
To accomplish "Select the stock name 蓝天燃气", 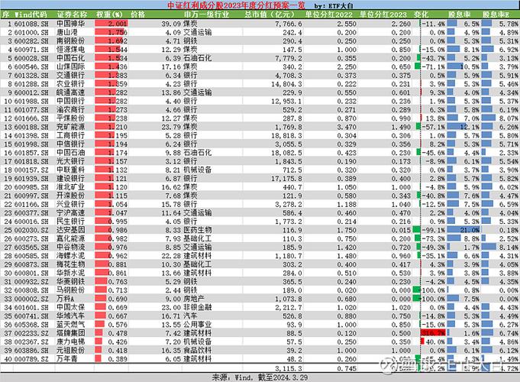I will [71, 325].
